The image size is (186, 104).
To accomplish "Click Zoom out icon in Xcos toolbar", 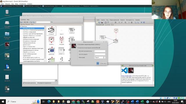I will point(138,23).
